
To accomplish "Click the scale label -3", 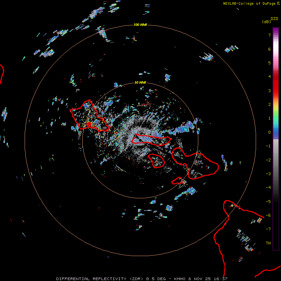I will pos(268,174).
